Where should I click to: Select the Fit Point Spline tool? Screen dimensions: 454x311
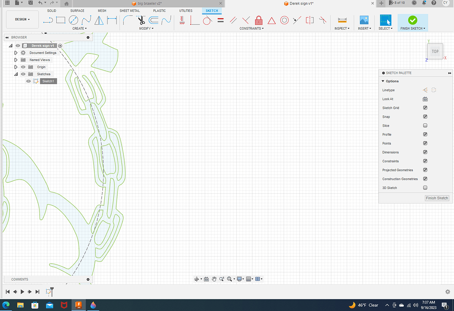click(86, 19)
